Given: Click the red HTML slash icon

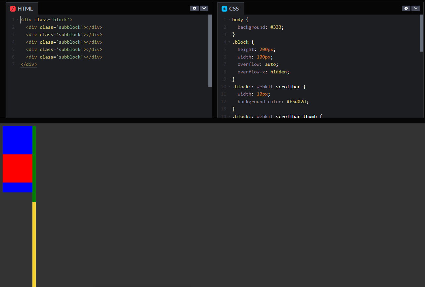Looking at the screenshot, I should click(x=13, y=9).
